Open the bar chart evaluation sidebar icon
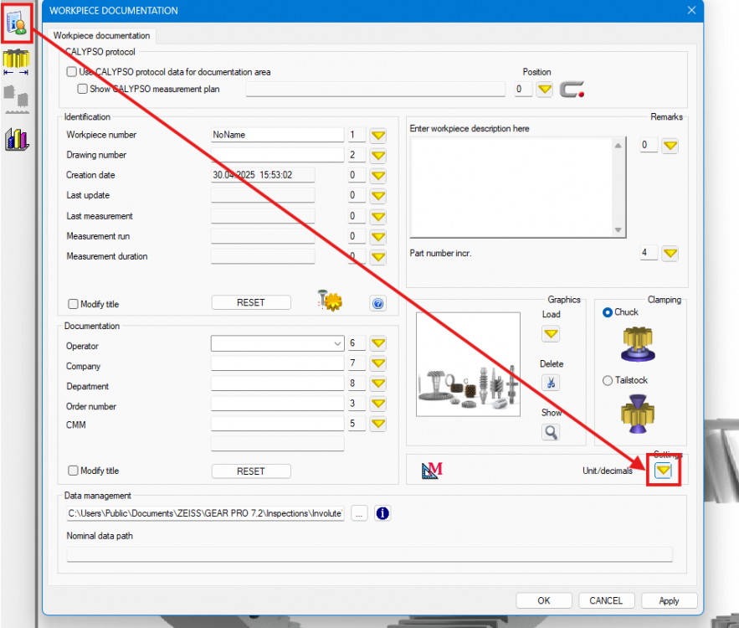The width and height of the screenshot is (739, 628). point(17,139)
